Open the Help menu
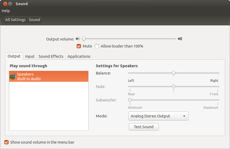Image resolution: width=230 pixels, height=149 pixels. click(x=6, y=11)
